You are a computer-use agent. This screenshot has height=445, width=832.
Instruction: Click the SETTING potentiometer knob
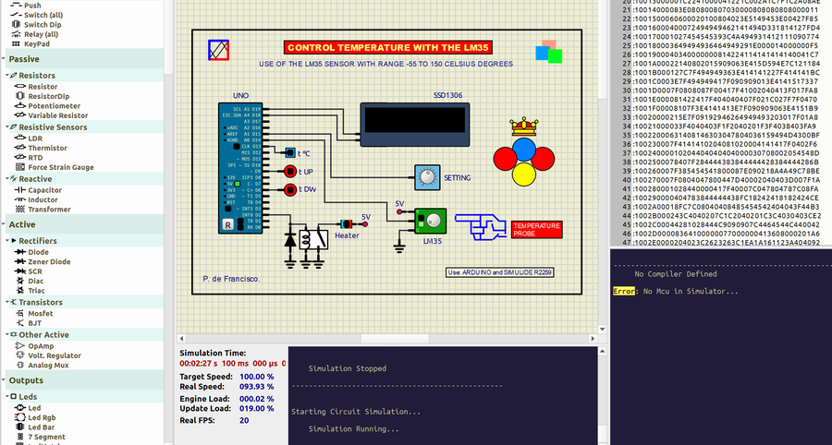426,177
